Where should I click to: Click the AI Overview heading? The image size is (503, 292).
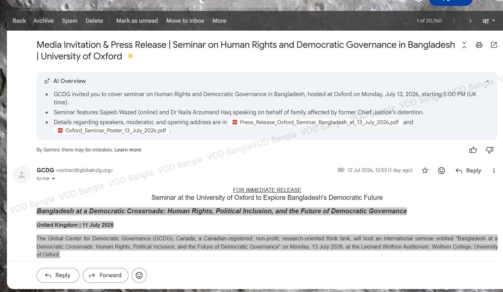coord(70,81)
